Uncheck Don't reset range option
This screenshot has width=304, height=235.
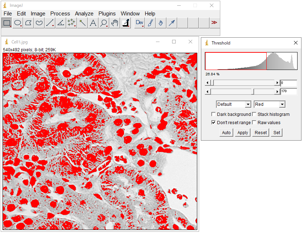(213, 123)
